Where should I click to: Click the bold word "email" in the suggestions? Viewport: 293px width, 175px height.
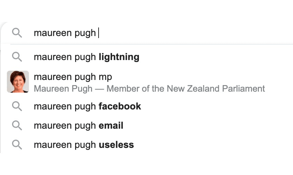pos(111,126)
